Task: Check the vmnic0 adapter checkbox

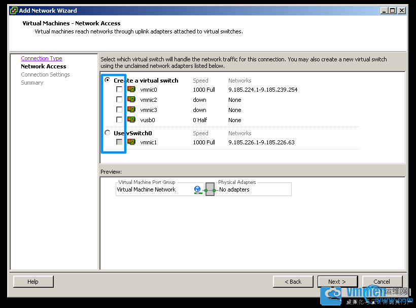Action: [119, 89]
